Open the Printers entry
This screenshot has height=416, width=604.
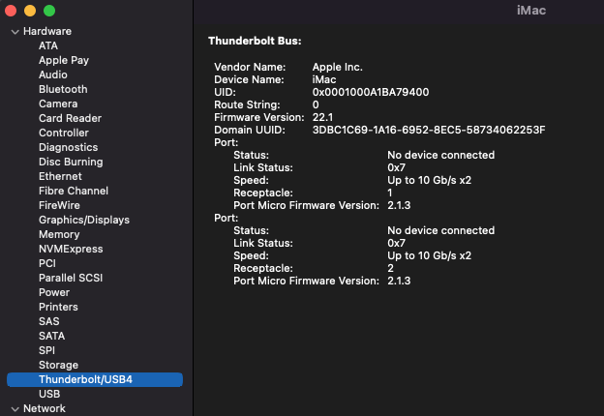coord(58,307)
